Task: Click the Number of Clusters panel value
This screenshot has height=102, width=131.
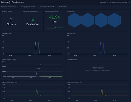Action: coord(11,22)
